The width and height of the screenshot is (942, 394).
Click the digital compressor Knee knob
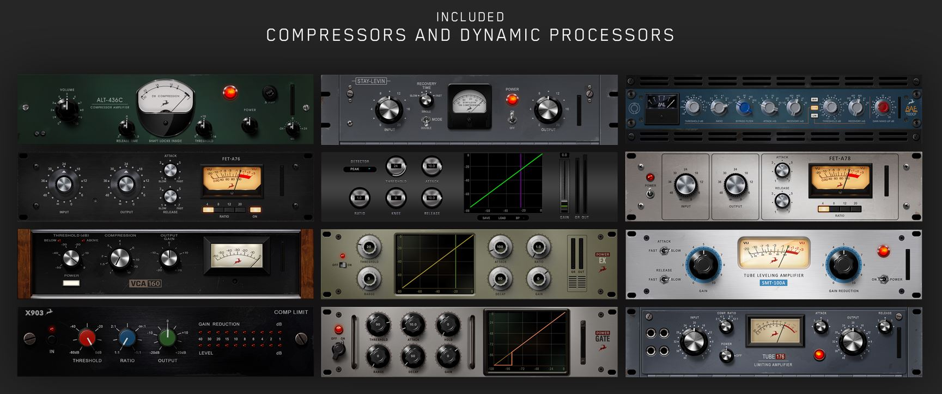click(396, 198)
